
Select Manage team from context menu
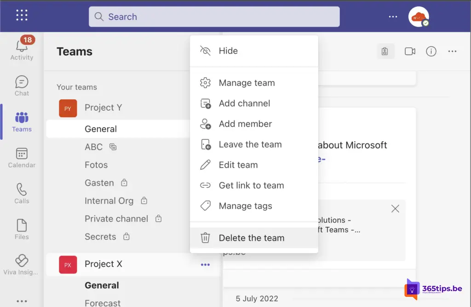coord(247,83)
